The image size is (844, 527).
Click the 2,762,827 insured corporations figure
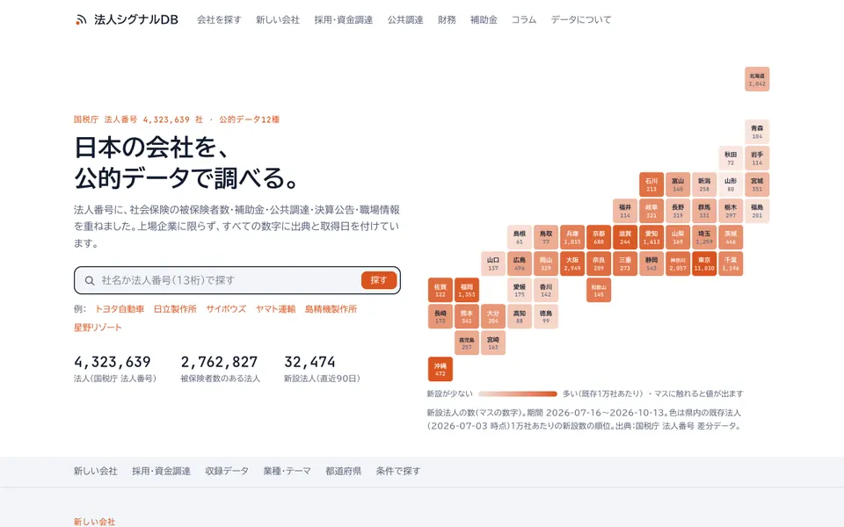pyautogui.click(x=219, y=362)
